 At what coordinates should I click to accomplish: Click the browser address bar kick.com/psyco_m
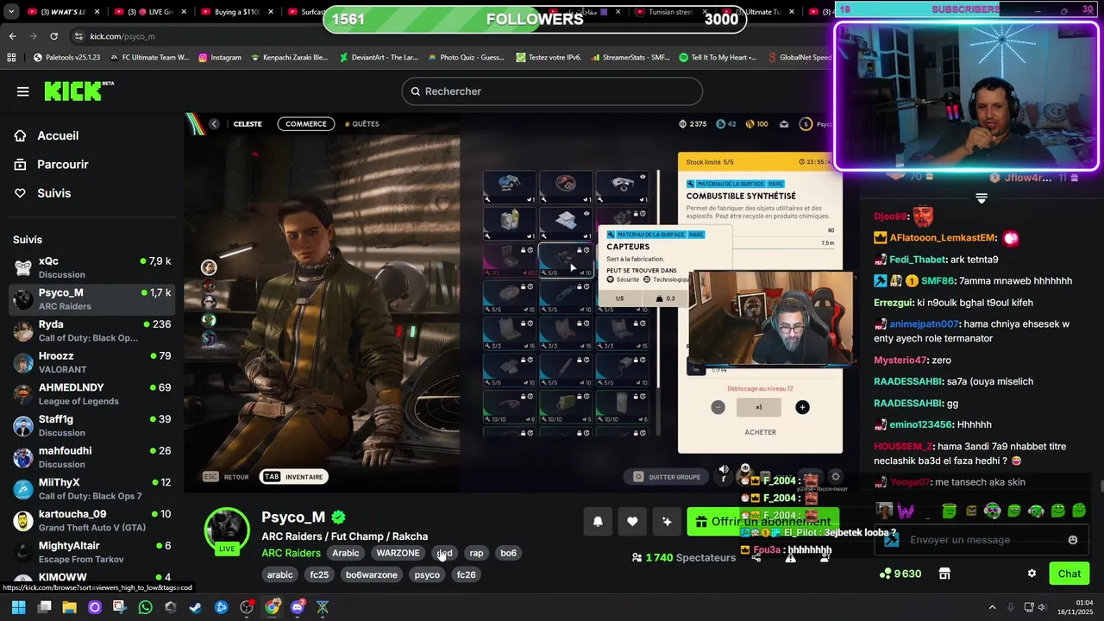pyautogui.click(x=122, y=36)
